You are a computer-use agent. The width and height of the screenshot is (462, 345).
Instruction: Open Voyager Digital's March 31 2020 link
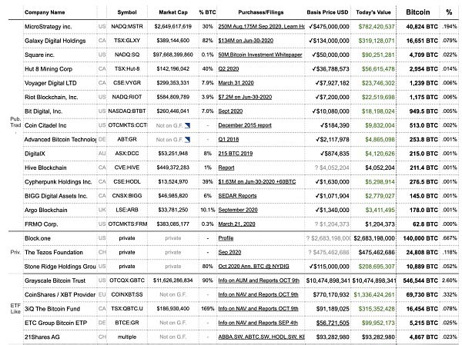click(x=236, y=83)
